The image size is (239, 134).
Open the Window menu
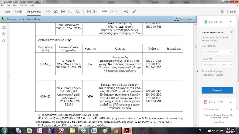point(23,6)
